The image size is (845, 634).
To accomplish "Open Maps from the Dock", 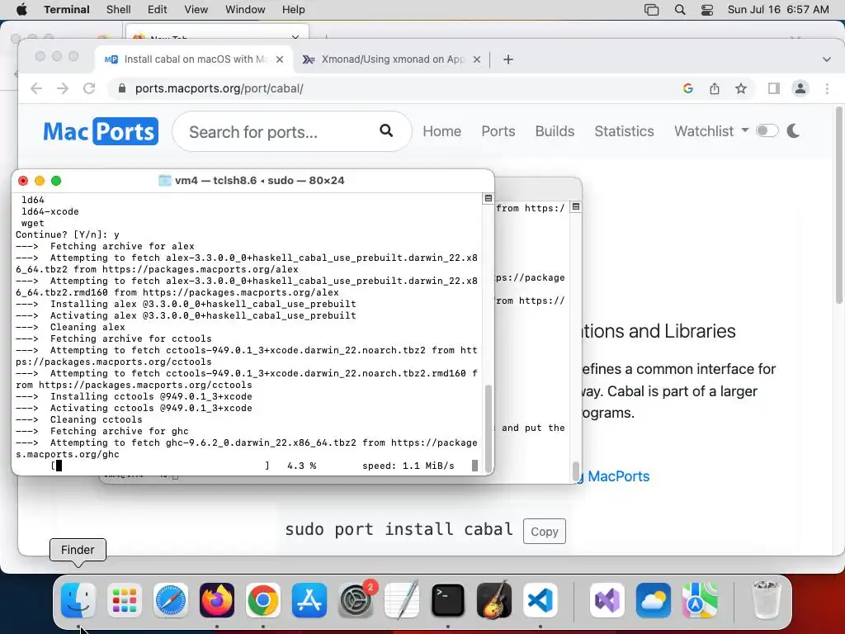I will point(700,600).
